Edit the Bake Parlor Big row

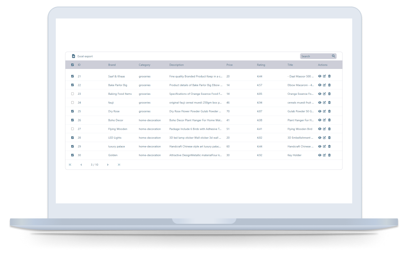coord(324,85)
